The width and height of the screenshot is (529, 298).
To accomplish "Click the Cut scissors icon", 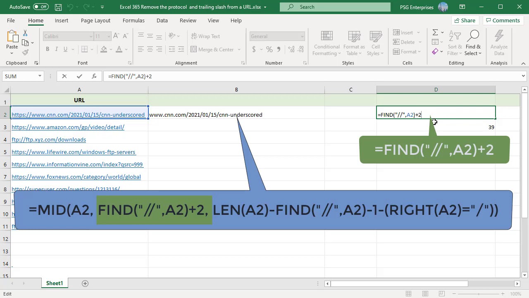I will tap(25, 33).
